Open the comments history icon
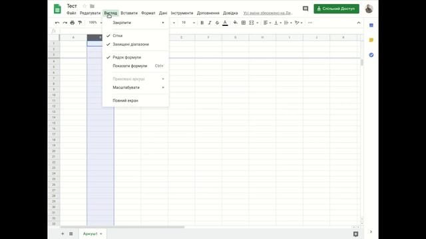 point(306,9)
